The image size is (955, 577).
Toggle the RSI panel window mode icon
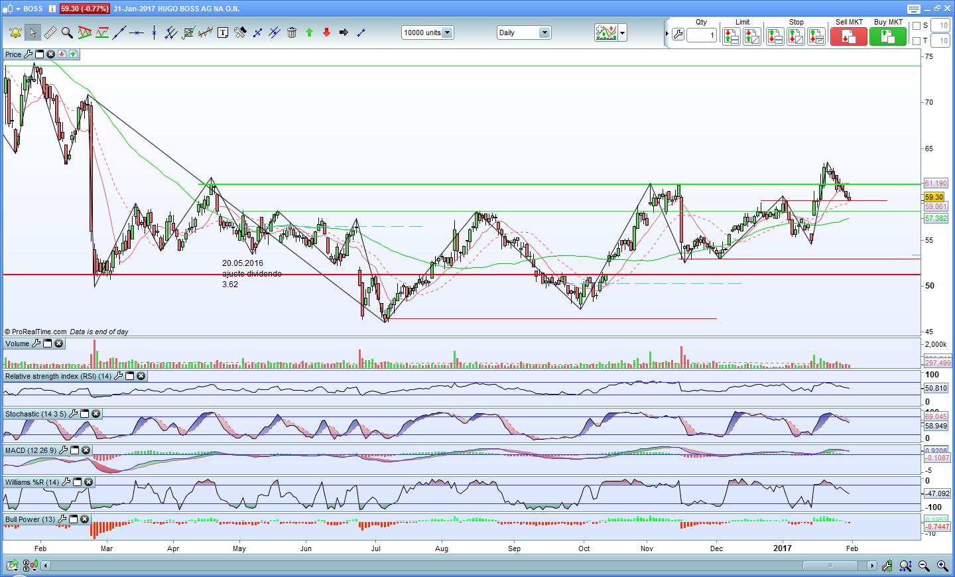(x=130, y=376)
